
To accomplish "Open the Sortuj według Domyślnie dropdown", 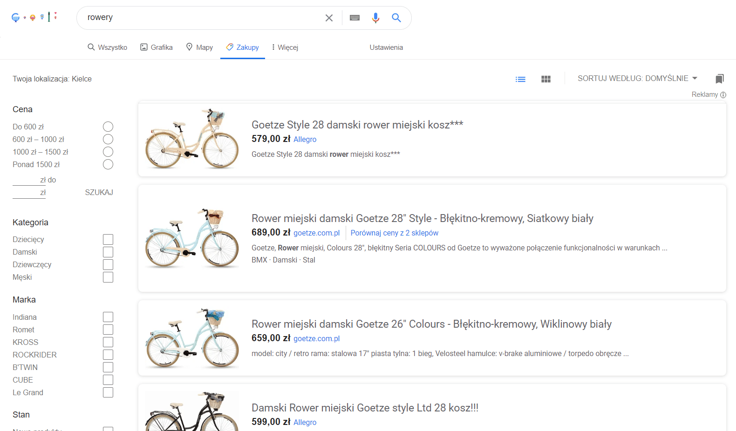I will pos(637,78).
